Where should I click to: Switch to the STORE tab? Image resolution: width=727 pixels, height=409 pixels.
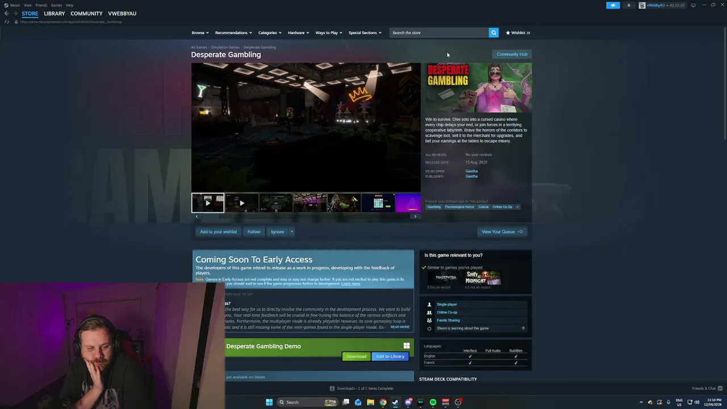click(30, 14)
